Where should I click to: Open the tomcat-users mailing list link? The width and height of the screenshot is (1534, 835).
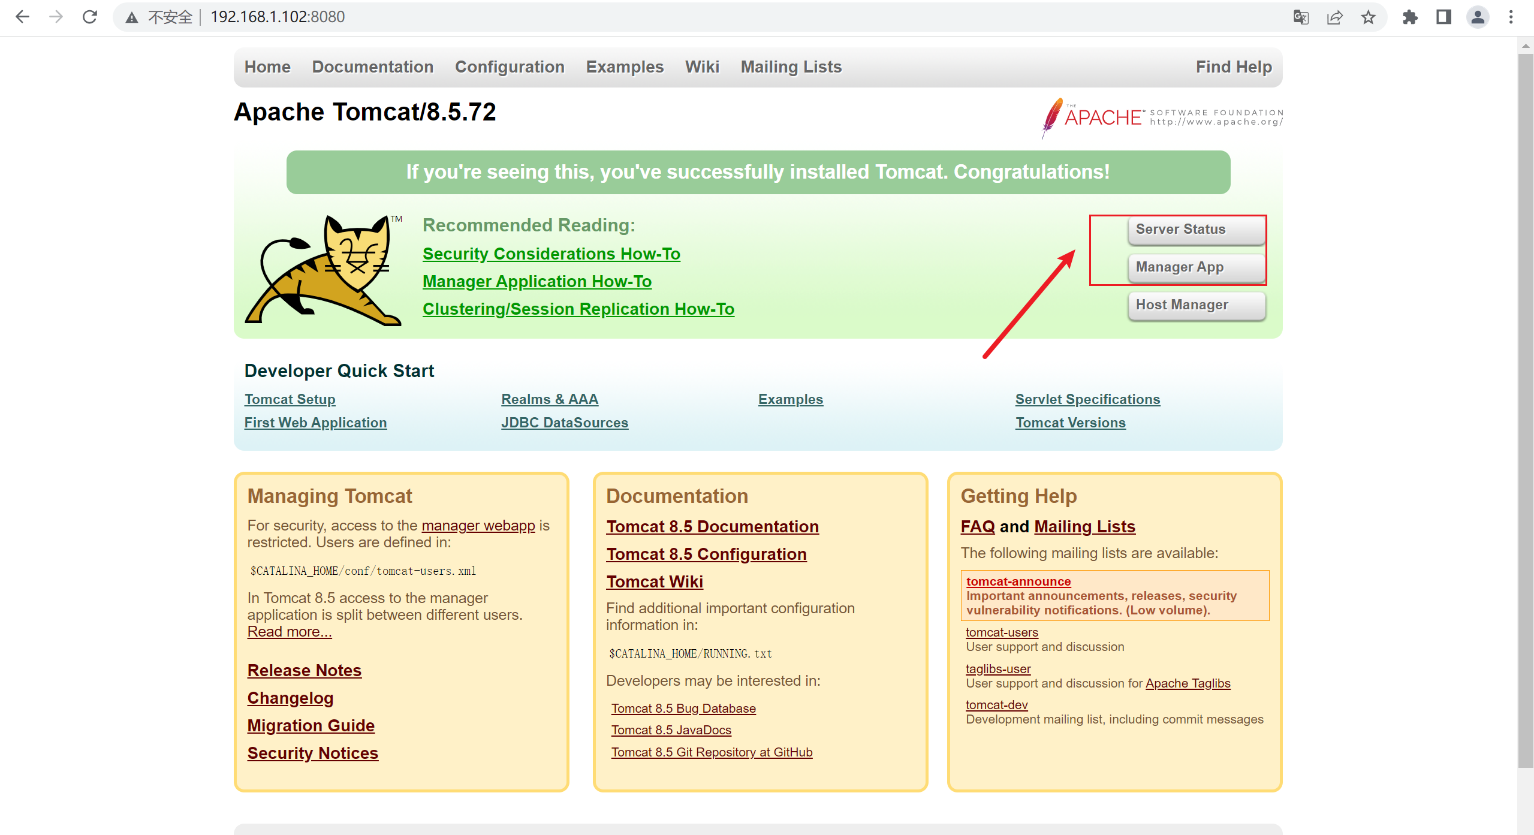coord(1002,632)
